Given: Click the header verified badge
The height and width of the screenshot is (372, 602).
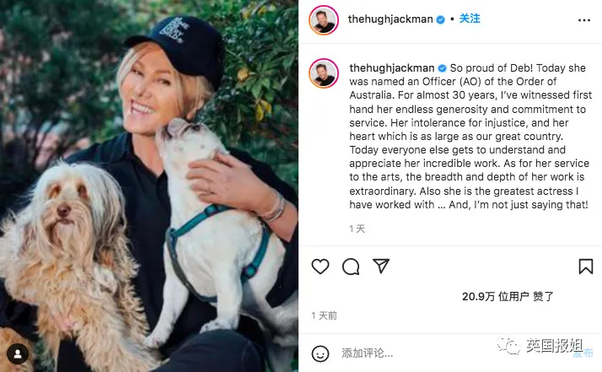Looking at the screenshot, I should click(x=441, y=19).
